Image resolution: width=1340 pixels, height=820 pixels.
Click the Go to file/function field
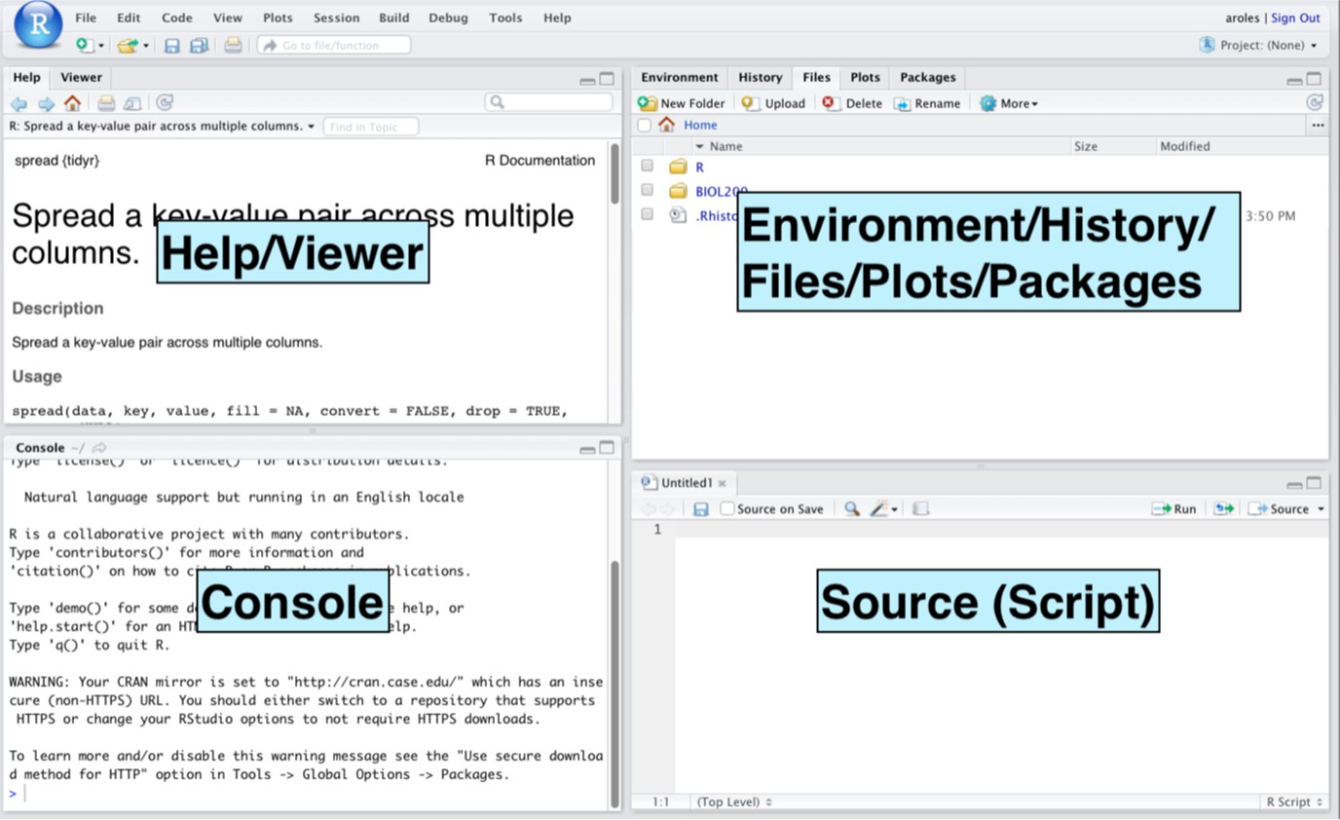[x=334, y=45]
